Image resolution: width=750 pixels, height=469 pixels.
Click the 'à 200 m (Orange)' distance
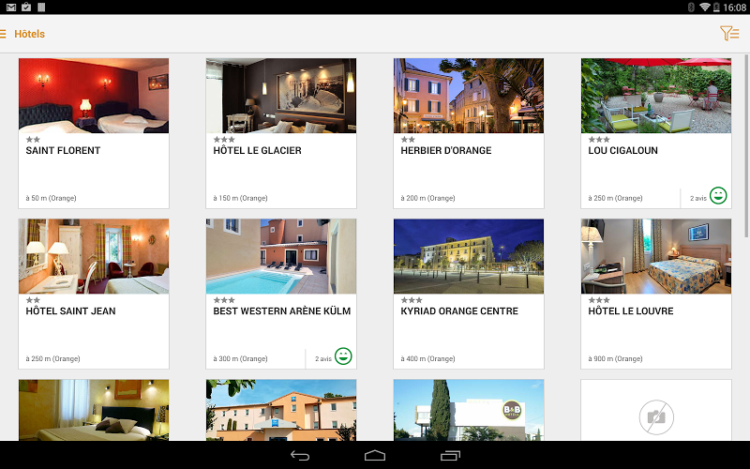[x=428, y=198]
